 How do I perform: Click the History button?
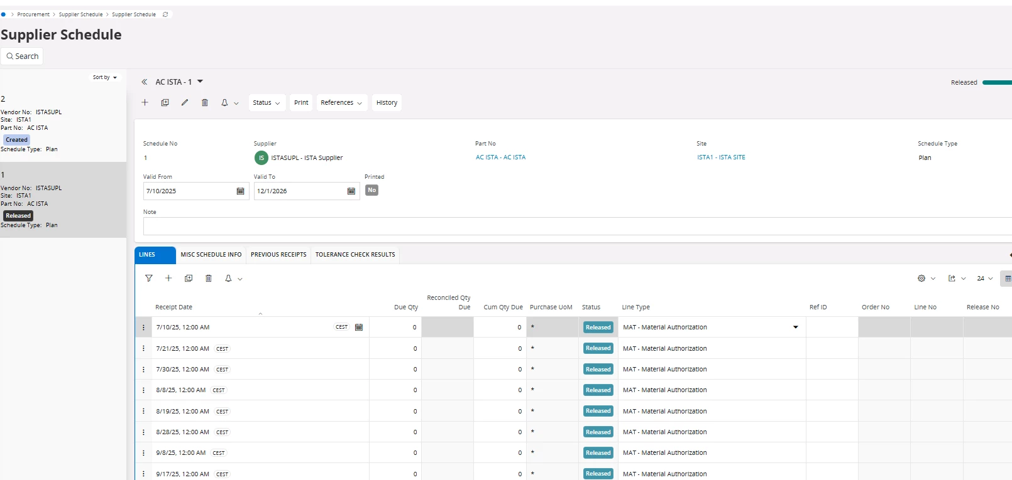tap(387, 102)
